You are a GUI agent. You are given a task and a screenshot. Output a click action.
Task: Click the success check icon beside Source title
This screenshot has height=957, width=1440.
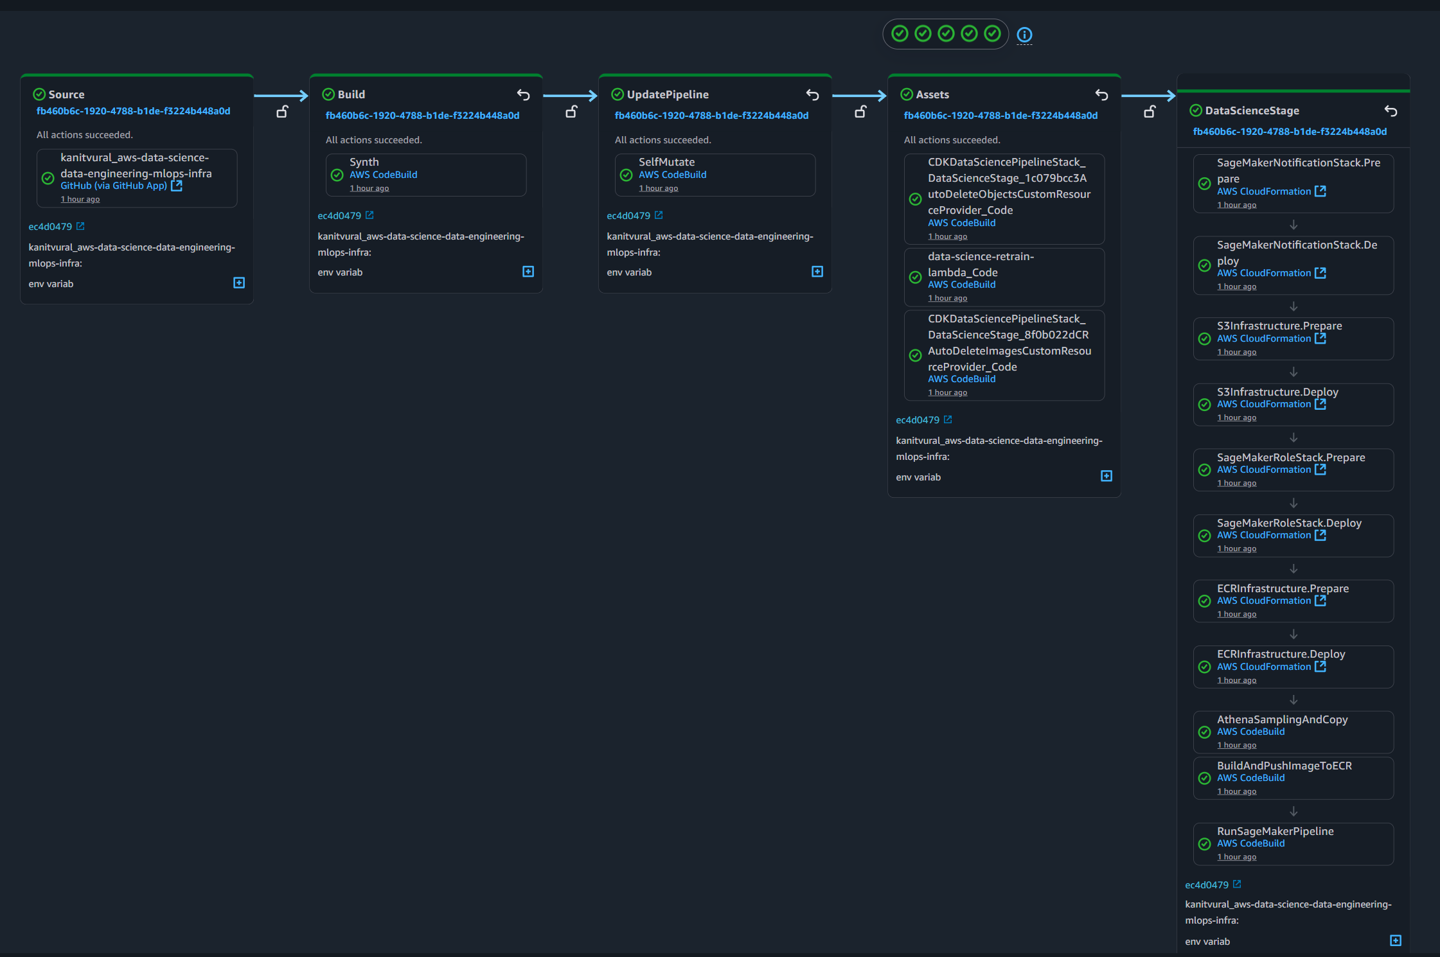pos(39,94)
